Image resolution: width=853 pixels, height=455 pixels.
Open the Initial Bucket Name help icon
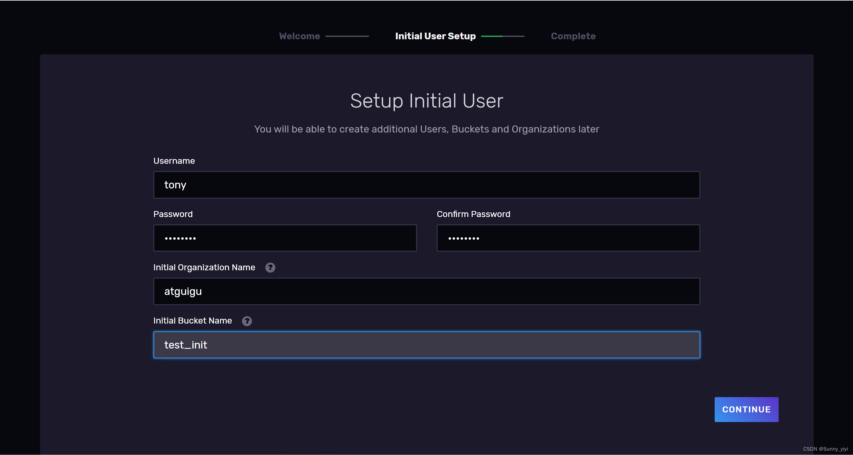pyautogui.click(x=247, y=321)
